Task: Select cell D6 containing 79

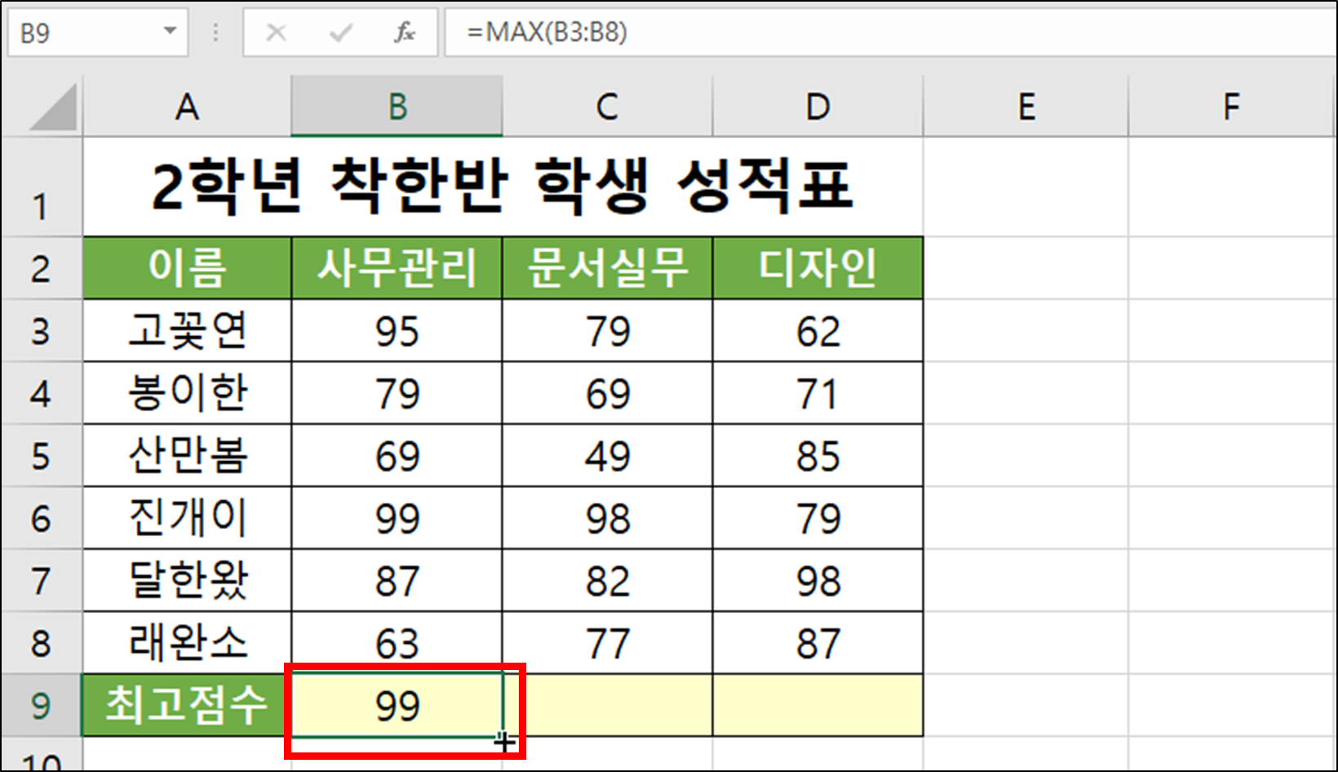Action: click(817, 517)
